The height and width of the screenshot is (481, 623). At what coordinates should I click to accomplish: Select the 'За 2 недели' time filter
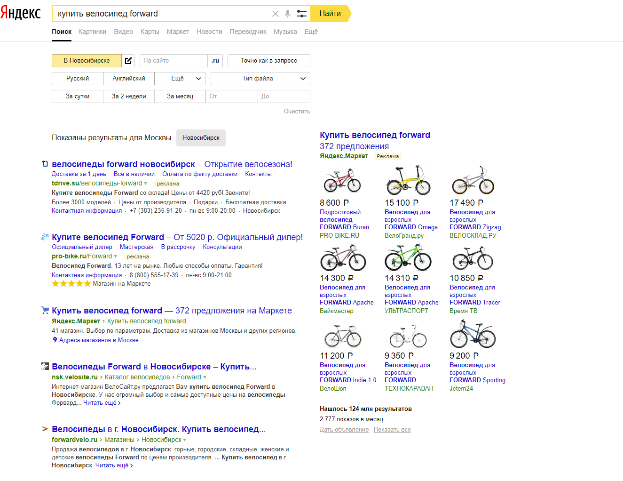click(129, 96)
